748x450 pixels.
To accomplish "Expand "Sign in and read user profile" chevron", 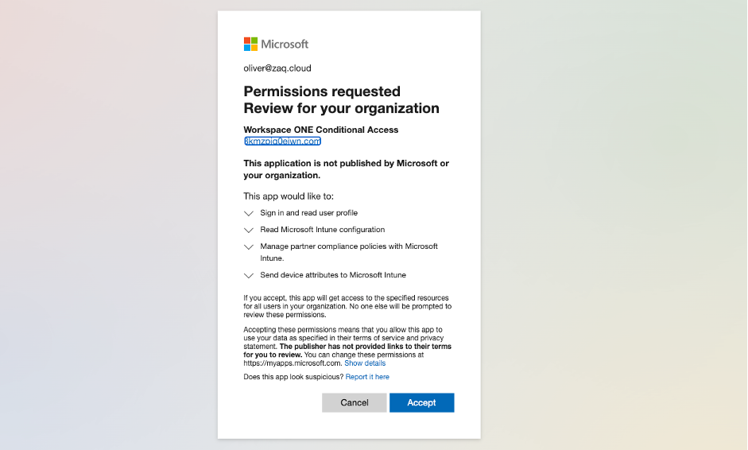I will [249, 213].
